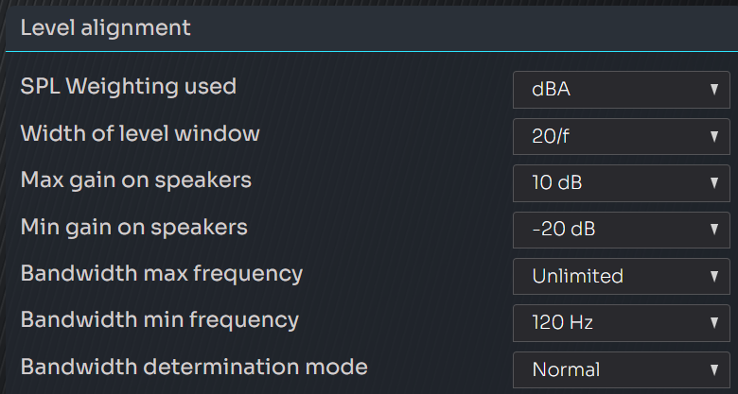
Task: Open the SPL Weighting used dropdown
Action: [620, 90]
